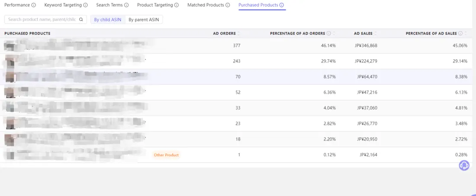Click info icon next to Keyword Targeting
The image size is (476, 196).
pos(86,5)
